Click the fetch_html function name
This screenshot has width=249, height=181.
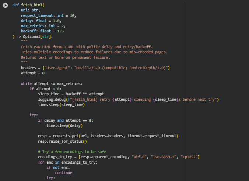(x=33, y=6)
